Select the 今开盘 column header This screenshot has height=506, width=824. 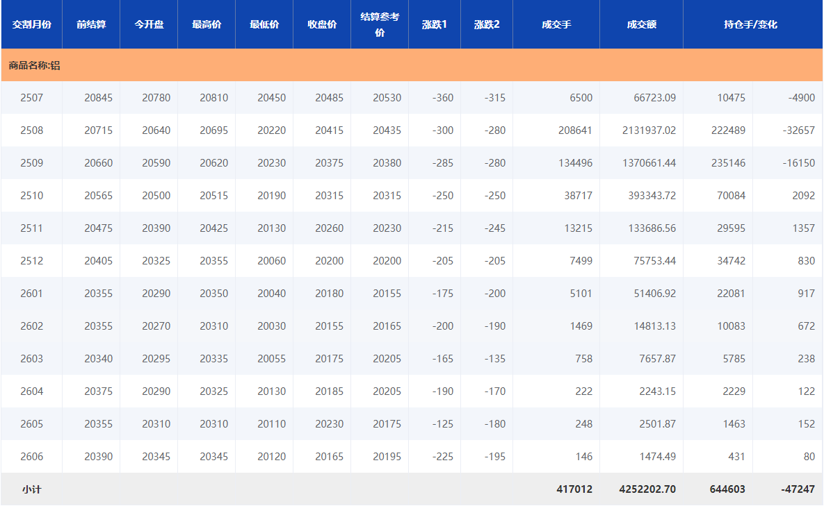coord(149,24)
